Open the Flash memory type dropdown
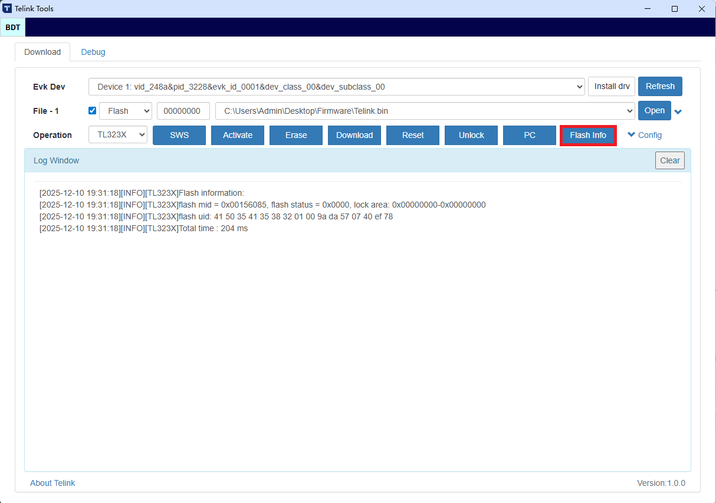The width and height of the screenshot is (716, 503). 126,111
